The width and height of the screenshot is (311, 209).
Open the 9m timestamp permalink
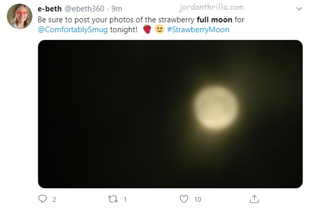(117, 9)
